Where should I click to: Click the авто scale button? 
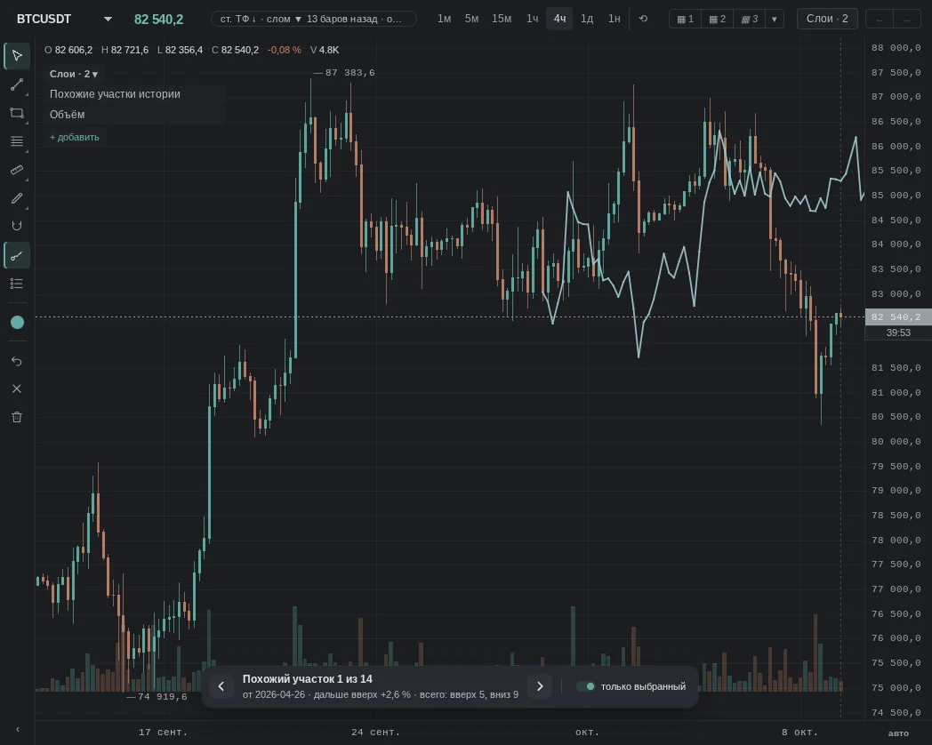coord(898,733)
